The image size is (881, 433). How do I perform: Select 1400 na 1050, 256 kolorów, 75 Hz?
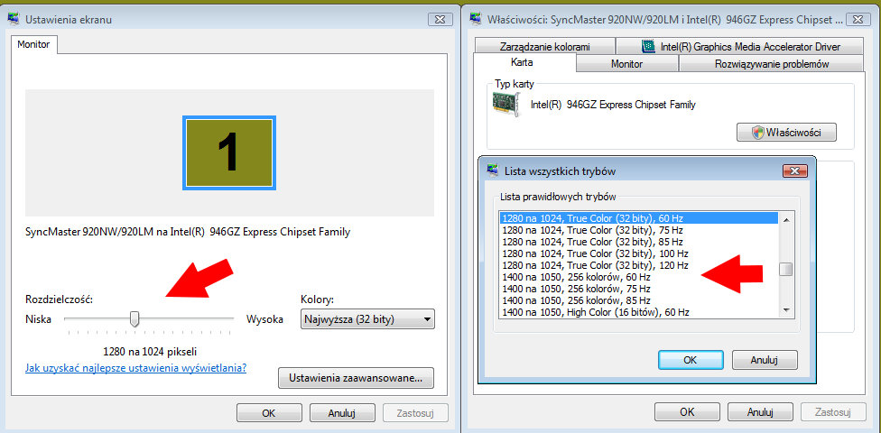point(639,289)
